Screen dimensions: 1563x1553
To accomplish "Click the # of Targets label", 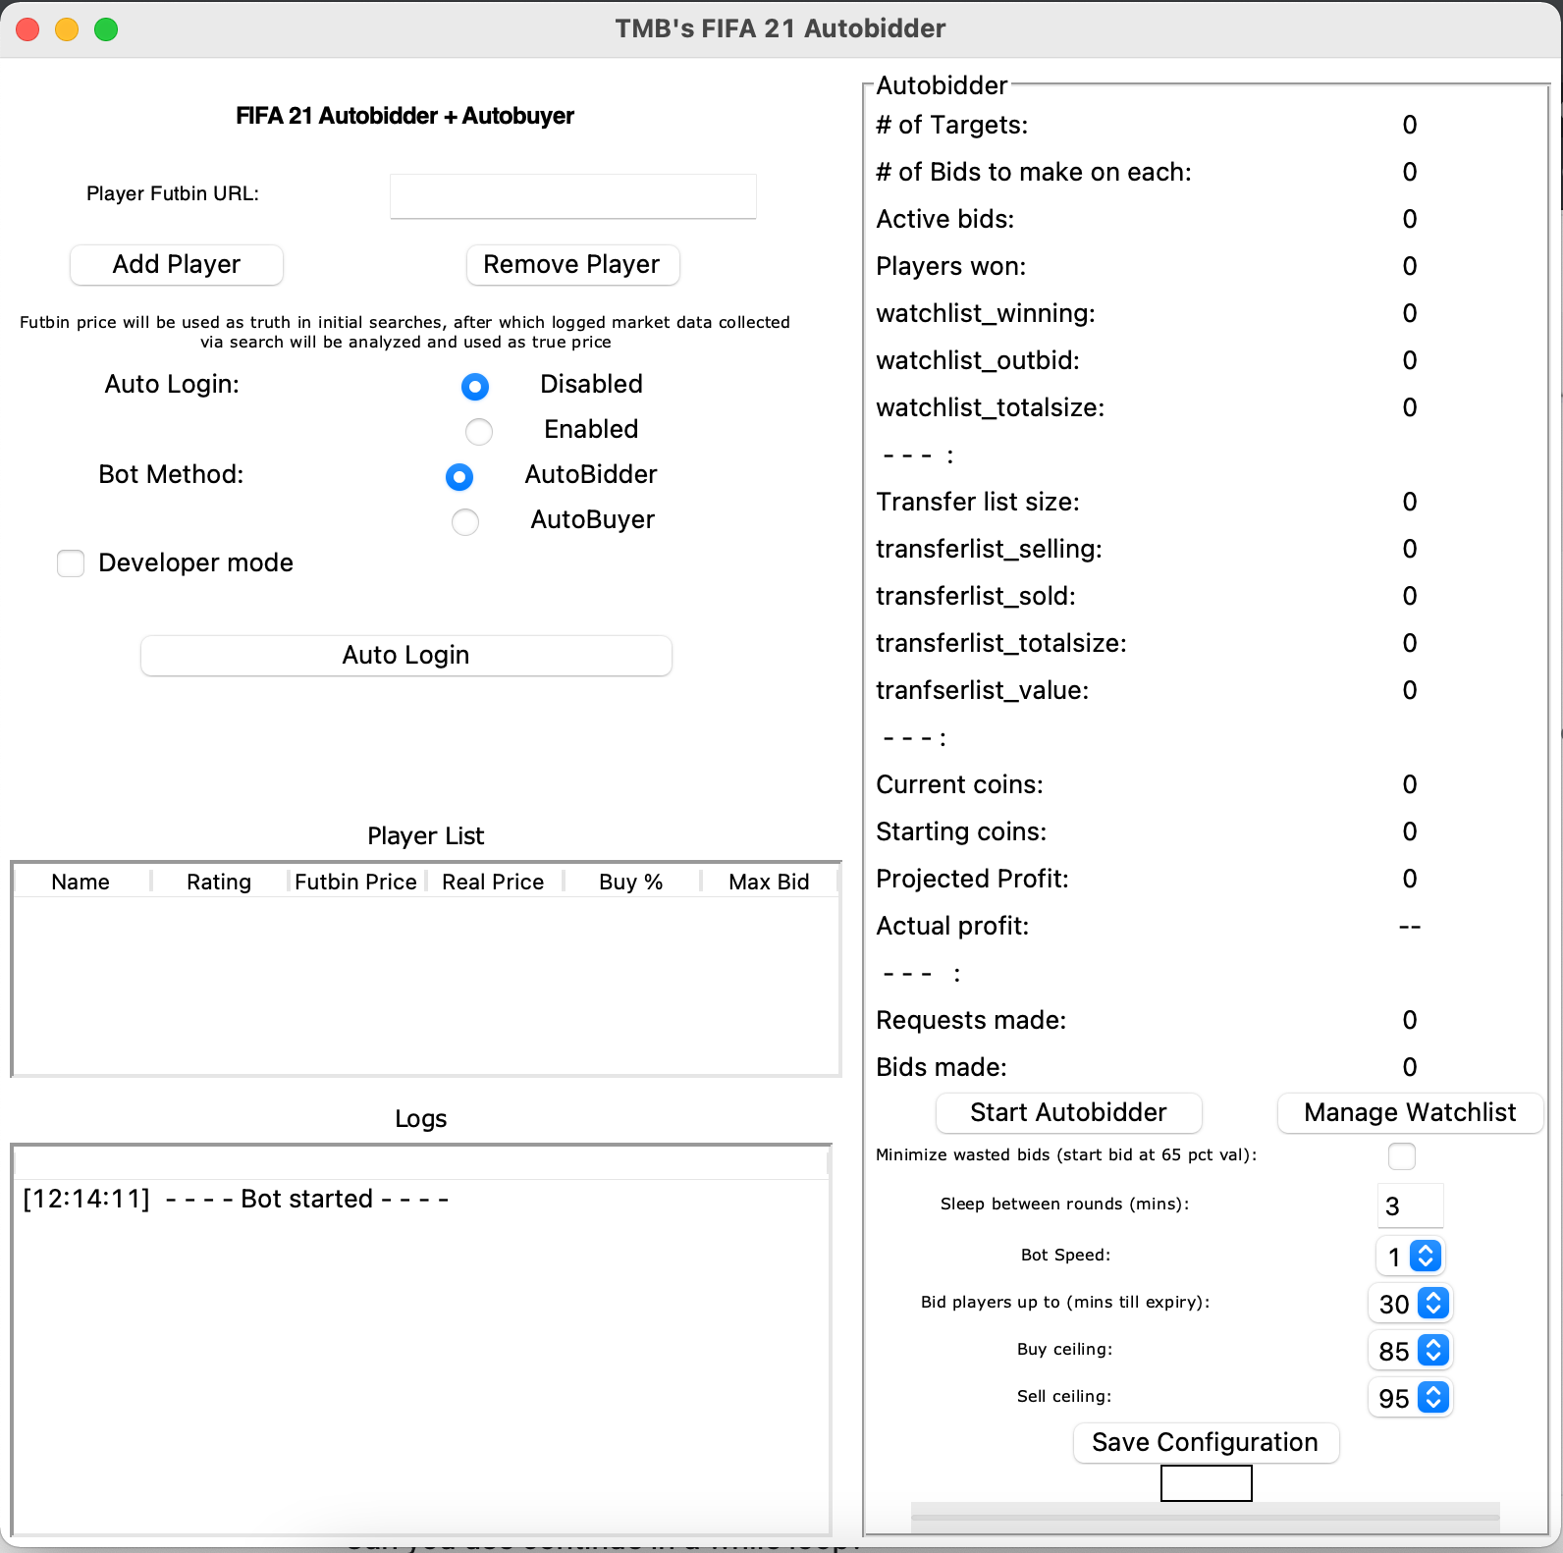I will pos(952,126).
